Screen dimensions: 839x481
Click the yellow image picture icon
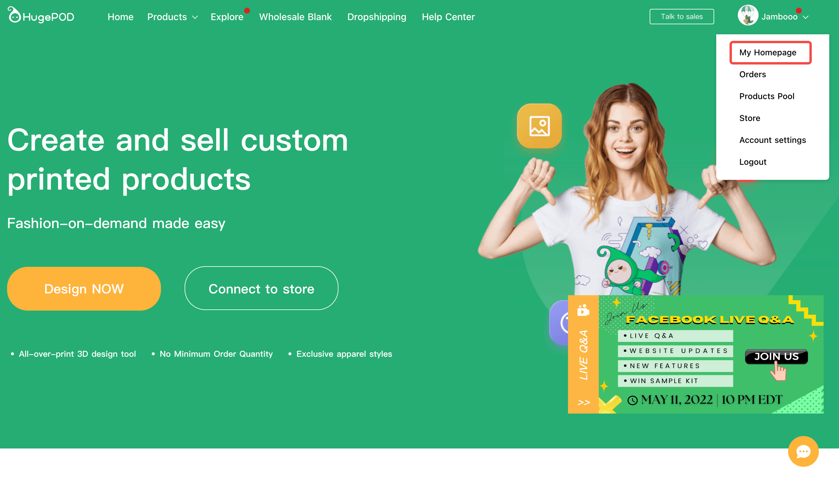coord(539,126)
